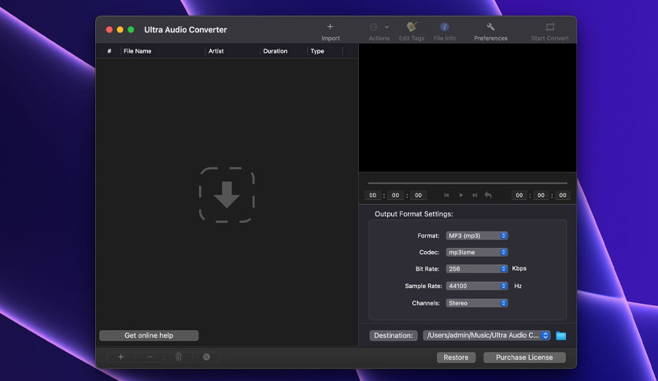The width and height of the screenshot is (658, 381).
Task: Open the Codec mp3lame dropdown
Action: 477,252
